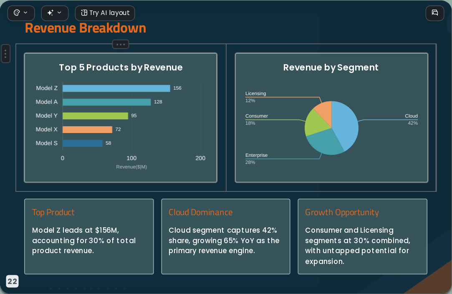This screenshot has width=452, height=294.
Task: Click the Enterprise slice of pie chart
Action: coord(326,141)
